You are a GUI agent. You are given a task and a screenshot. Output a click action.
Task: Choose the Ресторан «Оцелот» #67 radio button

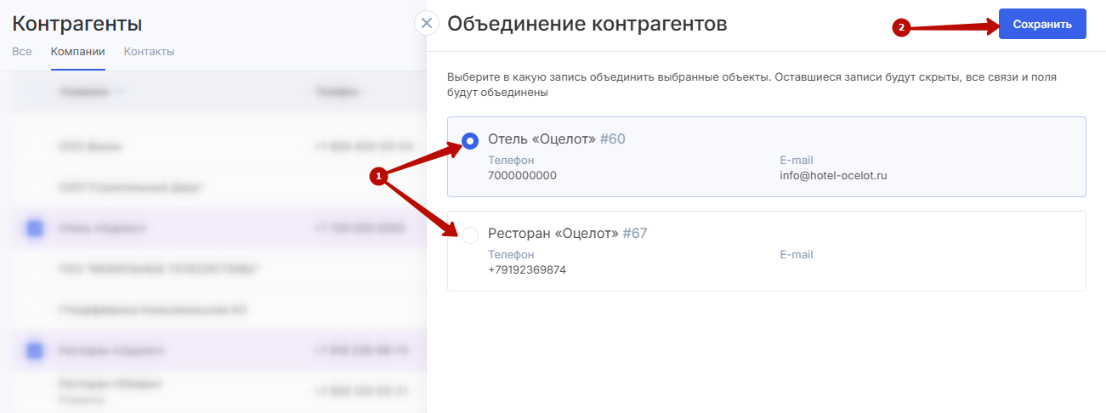pos(469,235)
